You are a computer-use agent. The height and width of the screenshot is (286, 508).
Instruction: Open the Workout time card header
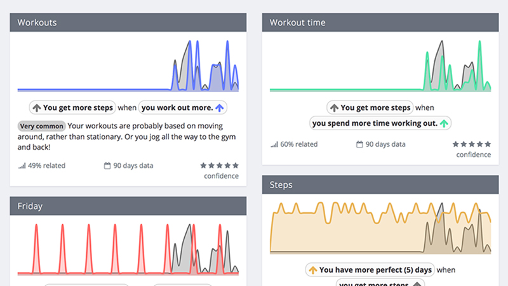(380, 22)
